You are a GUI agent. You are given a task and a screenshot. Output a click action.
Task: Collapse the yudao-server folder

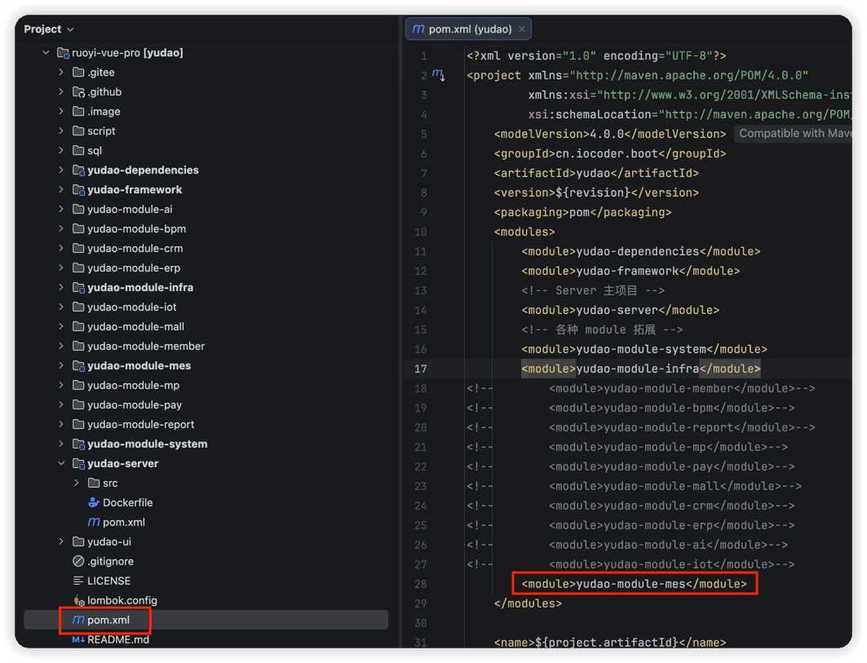tap(61, 463)
